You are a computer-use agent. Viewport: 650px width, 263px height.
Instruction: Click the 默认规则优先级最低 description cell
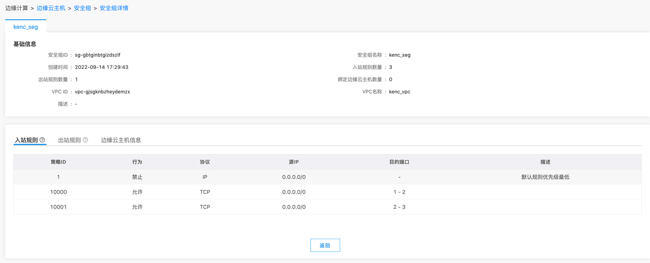(x=545, y=177)
